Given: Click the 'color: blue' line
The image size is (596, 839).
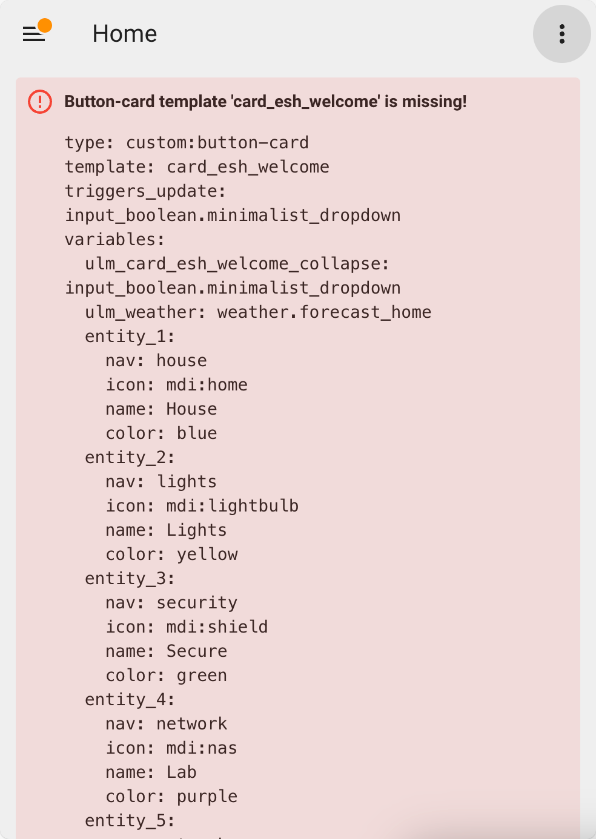Looking at the screenshot, I should point(161,433).
